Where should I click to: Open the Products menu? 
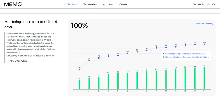coord(72,4)
